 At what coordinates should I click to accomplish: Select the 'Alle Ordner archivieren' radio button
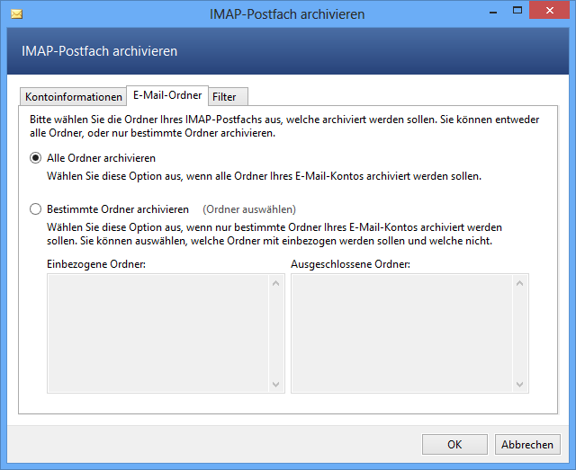pyautogui.click(x=36, y=158)
